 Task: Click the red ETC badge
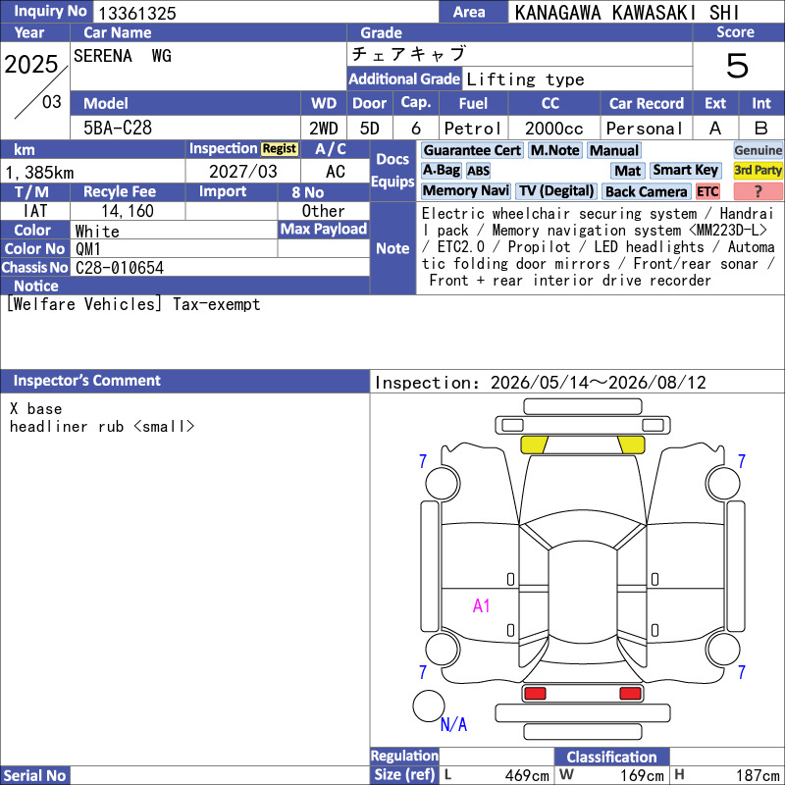pos(707,191)
